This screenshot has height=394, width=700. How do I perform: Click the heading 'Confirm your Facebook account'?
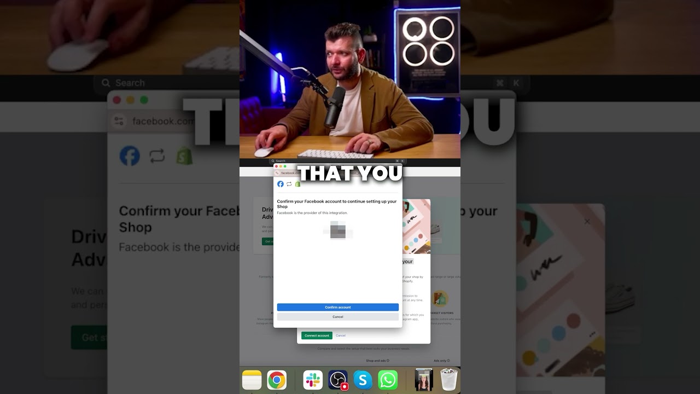click(x=337, y=204)
